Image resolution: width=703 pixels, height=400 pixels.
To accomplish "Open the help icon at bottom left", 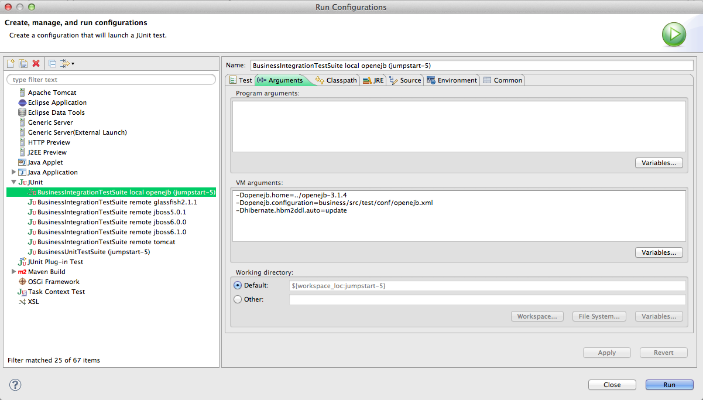I will click(x=15, y=385).
